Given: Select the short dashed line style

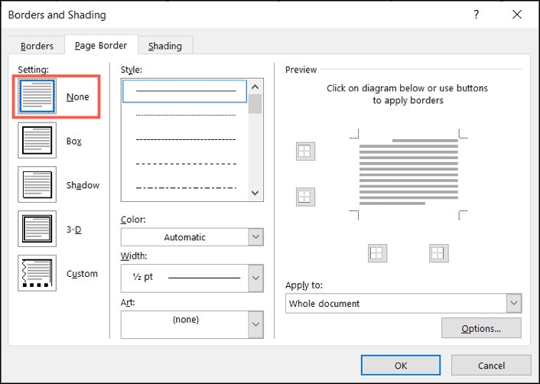Looking at the screenshot, I should coord(184,139).
